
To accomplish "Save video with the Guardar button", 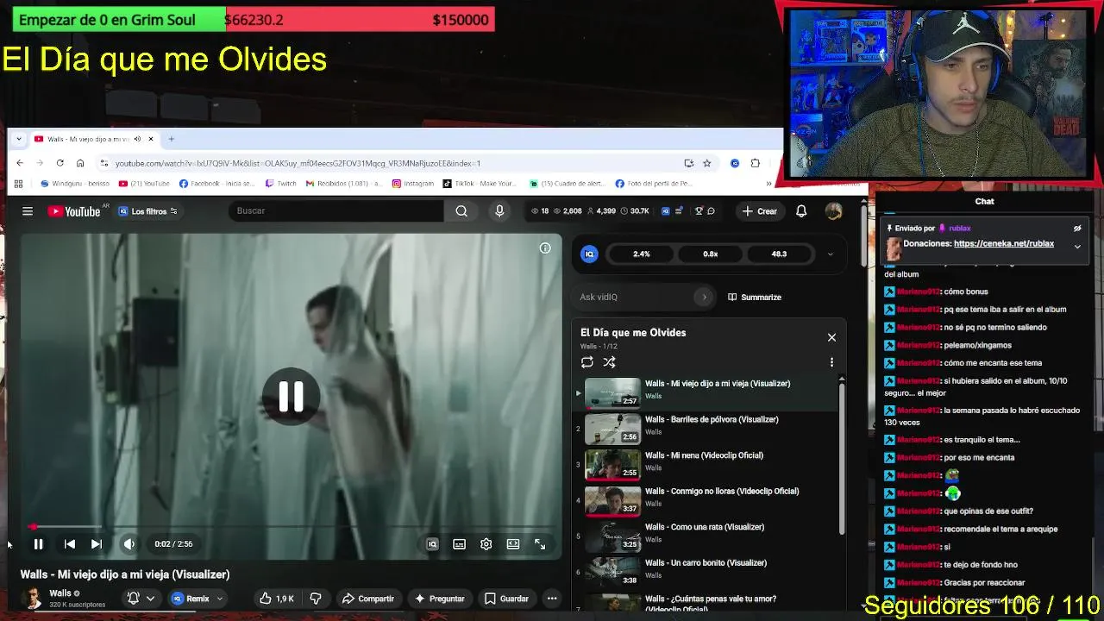I will 506,599.
